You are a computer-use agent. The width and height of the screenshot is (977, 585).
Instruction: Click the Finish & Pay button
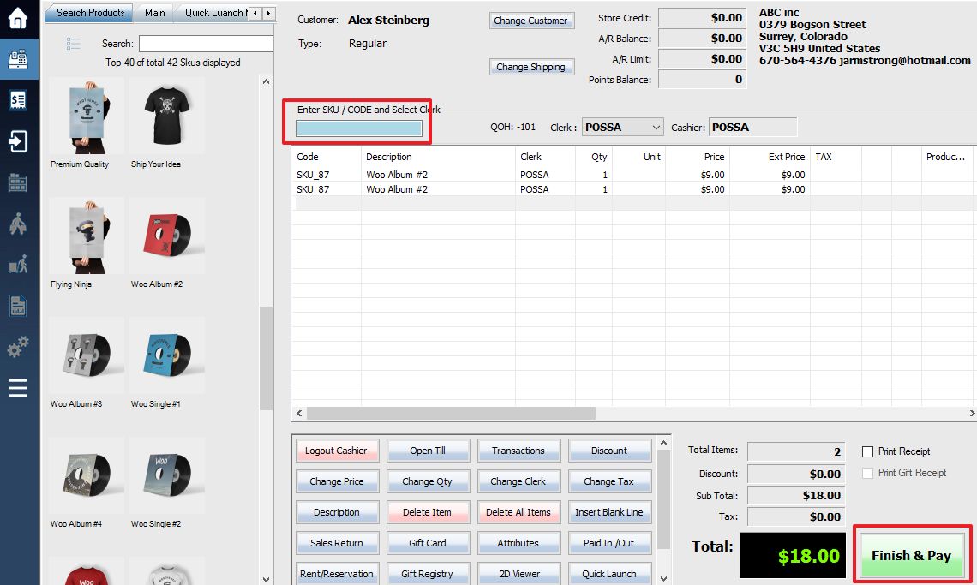tap(912, 554)
